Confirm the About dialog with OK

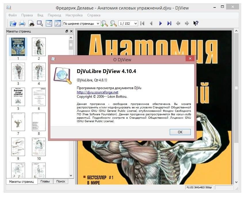[180, 132]
